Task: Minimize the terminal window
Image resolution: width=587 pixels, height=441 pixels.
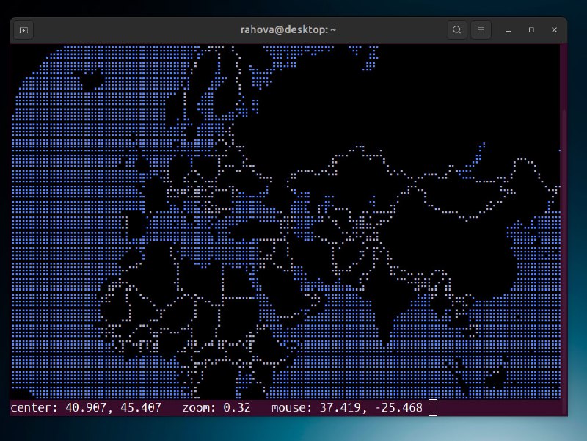Action: point(508,30)
